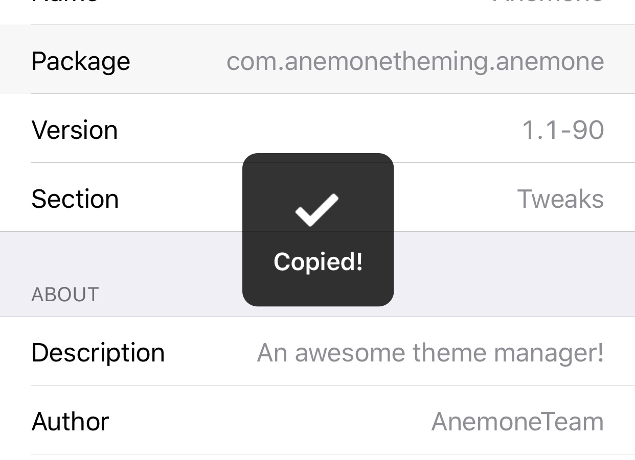The height and width of the screenshot is (460, 635).
Task: Select the Description row label
Action: click(x=98, y=353)
